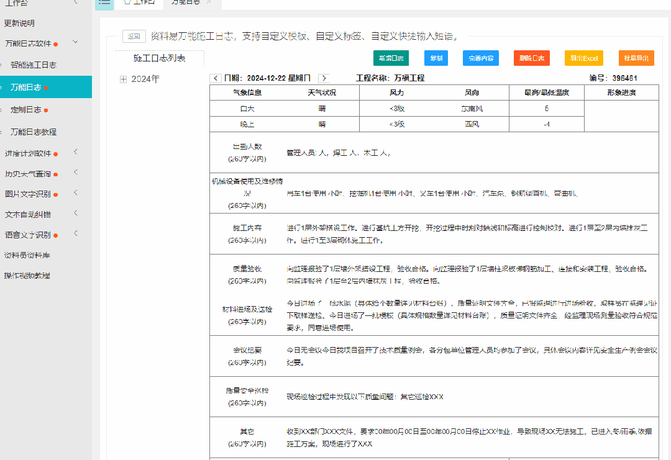Expand the 图片文字识别 sidebar group
Image resolution: width=671 pixels, height=460 pixels.
(76, 192)
